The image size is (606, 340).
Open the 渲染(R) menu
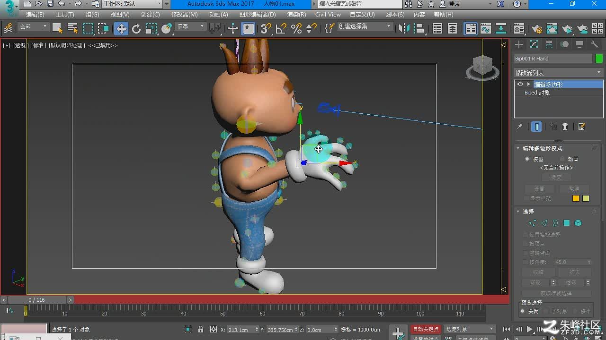[x=297, y=15]
